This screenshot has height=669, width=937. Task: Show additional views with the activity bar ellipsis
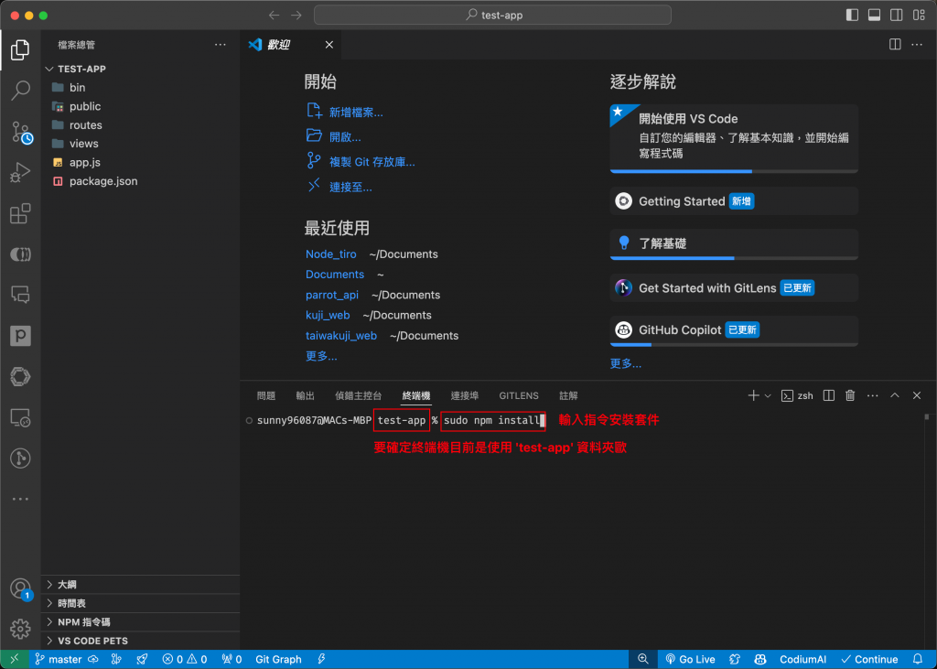[20, 499]
